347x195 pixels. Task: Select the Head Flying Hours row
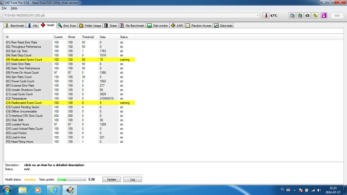coord(70,142)
